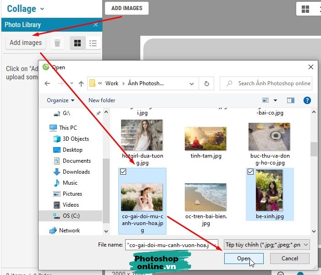Uncheck the be-xinh.jpg checkbox

click(250, 172)
